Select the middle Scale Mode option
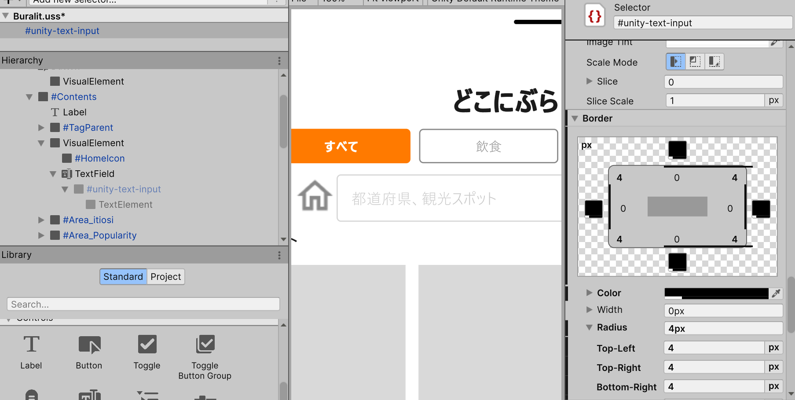This screenshot has width=795, height=400. 695,62
